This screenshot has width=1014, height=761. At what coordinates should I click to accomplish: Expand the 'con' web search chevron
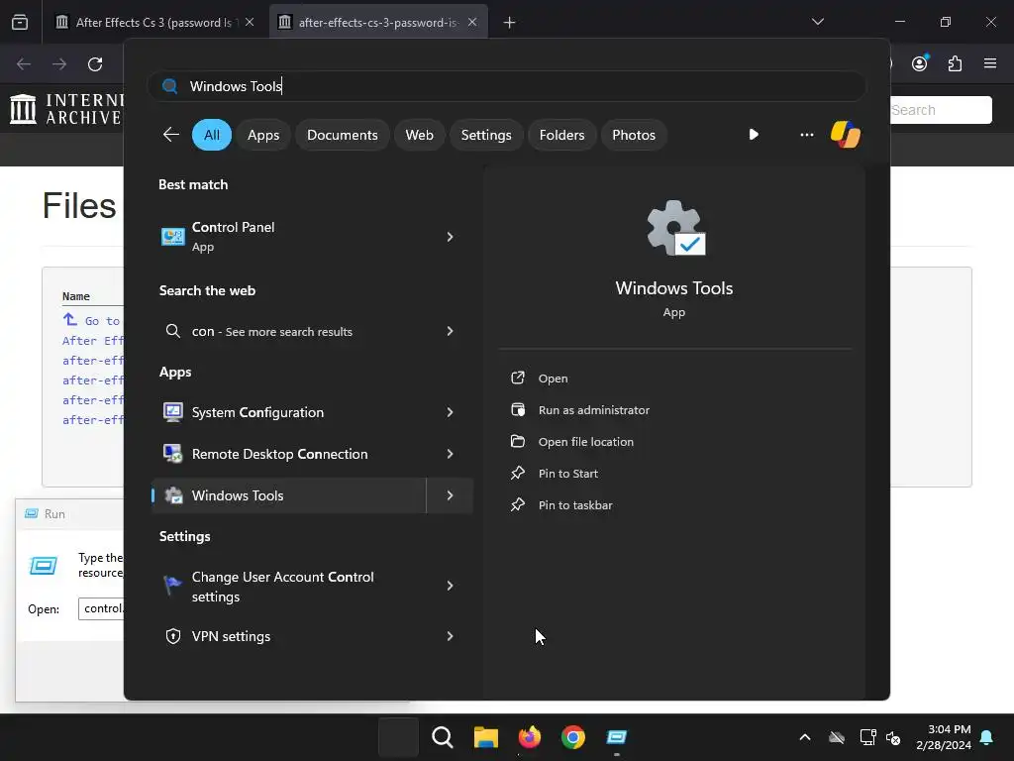tap(451, 331)
